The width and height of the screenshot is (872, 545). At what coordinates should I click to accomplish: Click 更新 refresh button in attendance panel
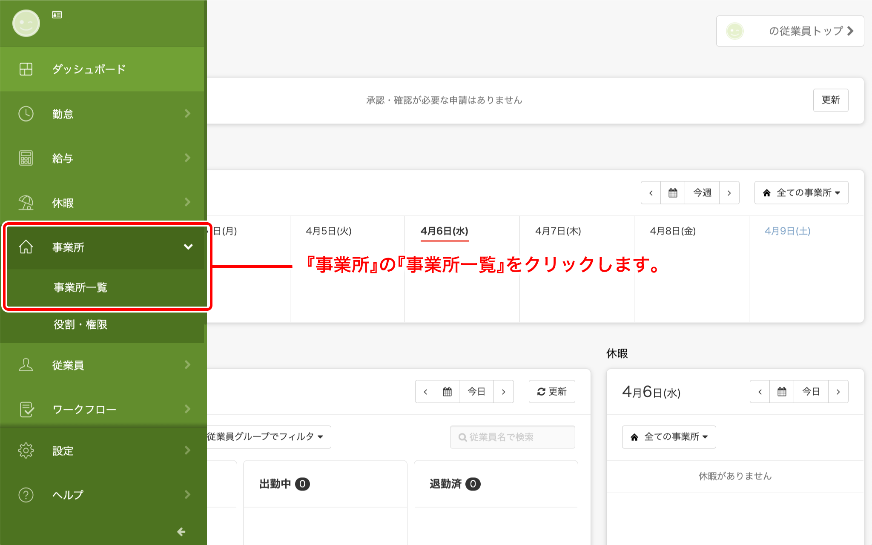[x=552, y=392]
